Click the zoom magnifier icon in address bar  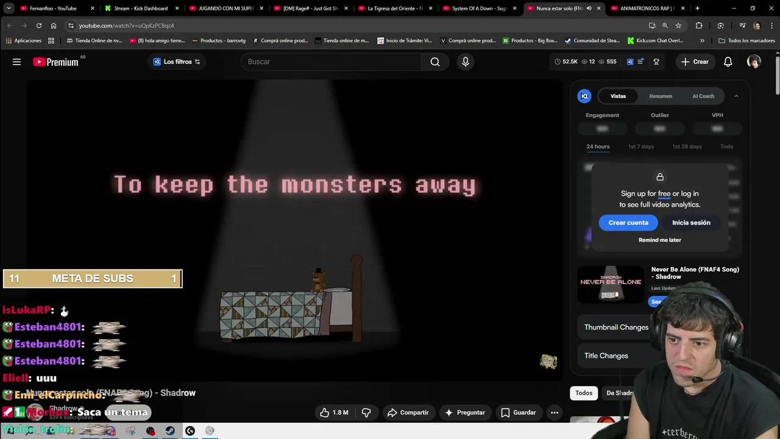(665, 26)
